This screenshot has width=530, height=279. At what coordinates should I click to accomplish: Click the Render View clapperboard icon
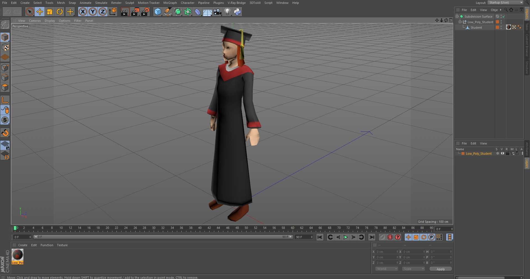[125, 12]
